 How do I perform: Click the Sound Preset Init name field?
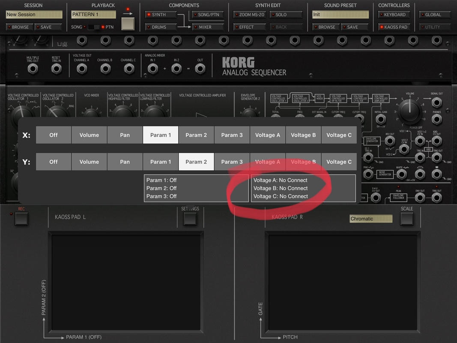point(341,15)
